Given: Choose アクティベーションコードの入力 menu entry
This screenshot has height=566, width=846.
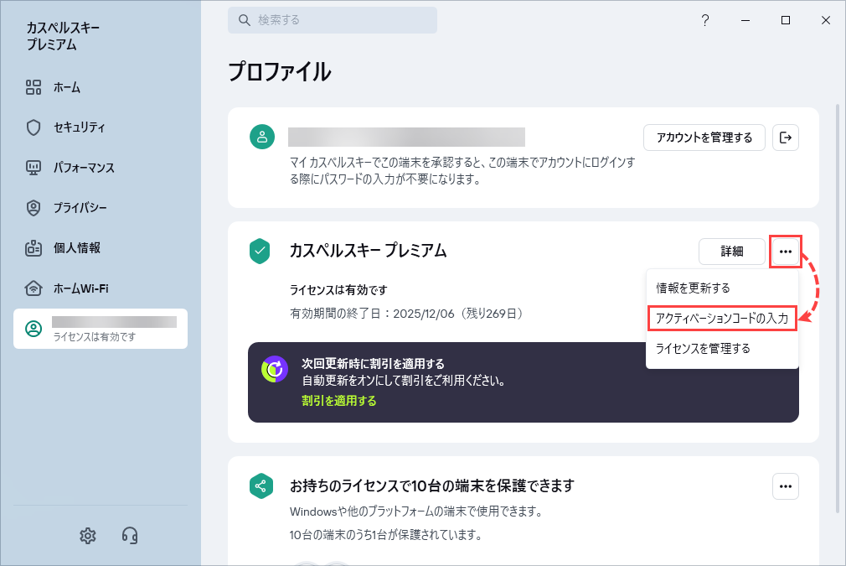Looking at the screenshot, I should 722,318.
